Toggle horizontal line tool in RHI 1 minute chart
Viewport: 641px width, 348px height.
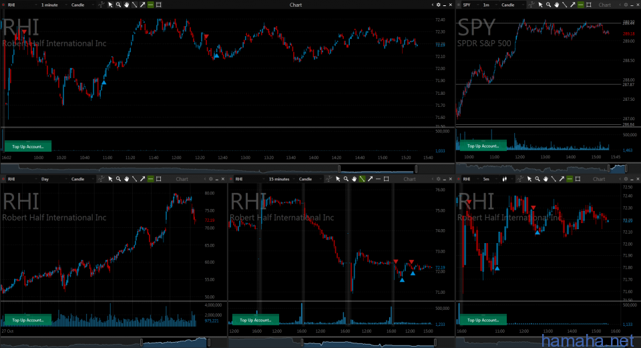coord(150,5)
